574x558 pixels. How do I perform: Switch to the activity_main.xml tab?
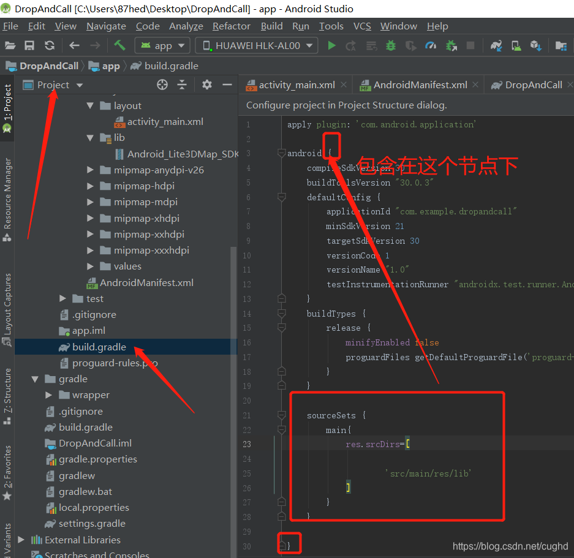(x=296, y=85)
